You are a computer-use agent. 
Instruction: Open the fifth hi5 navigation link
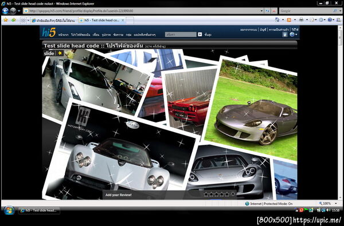119,34
